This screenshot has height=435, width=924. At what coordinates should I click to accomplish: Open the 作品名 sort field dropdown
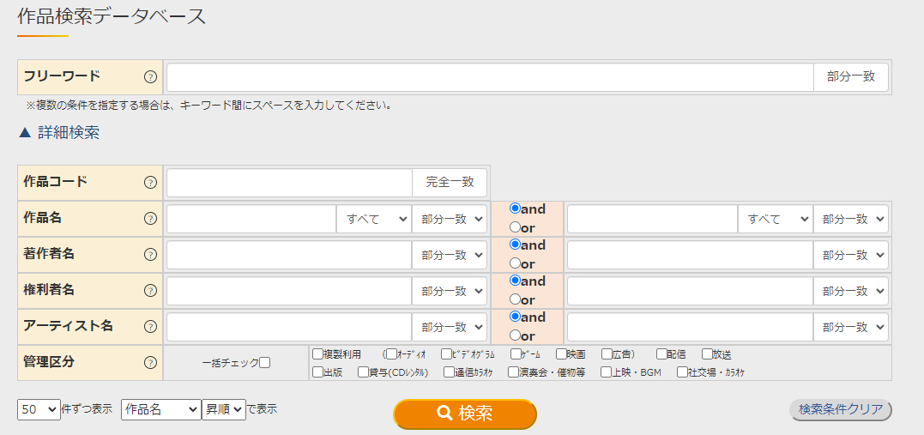click(160, 409)
